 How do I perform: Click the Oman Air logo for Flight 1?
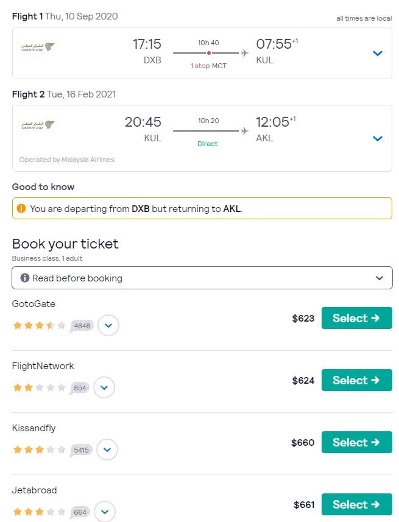point(37,47)
